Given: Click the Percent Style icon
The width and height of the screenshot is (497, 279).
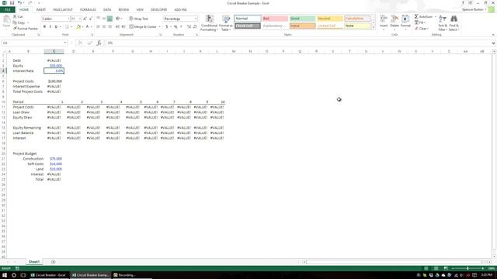Looking at the screenshot, I should point(176,27).
